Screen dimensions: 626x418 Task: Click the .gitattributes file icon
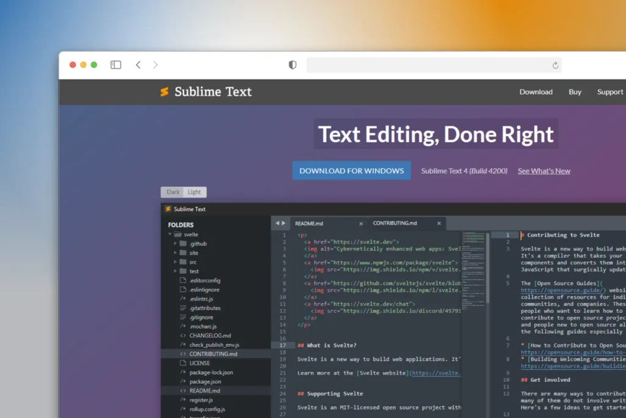[183, 308]
